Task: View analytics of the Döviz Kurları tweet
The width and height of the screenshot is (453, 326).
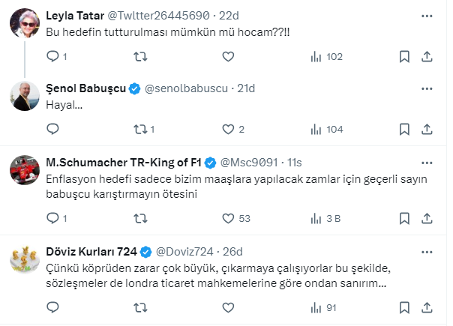Action: (316, 307)
